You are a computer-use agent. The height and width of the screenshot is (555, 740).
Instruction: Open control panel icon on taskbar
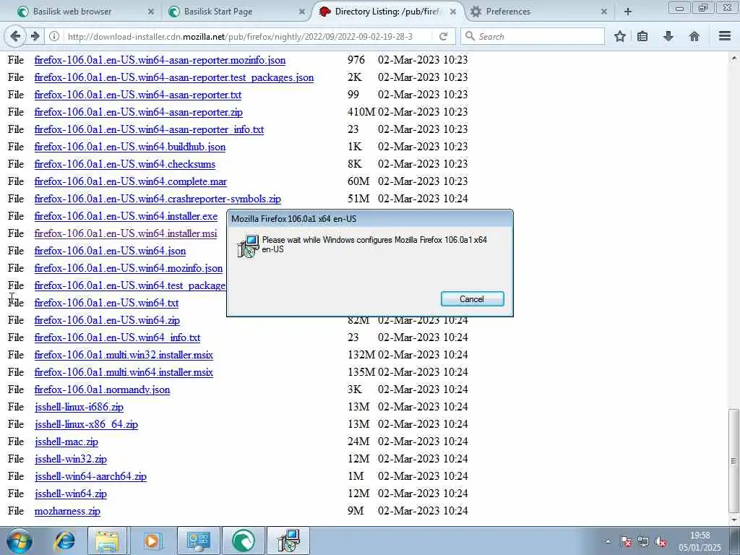[198, 541]
